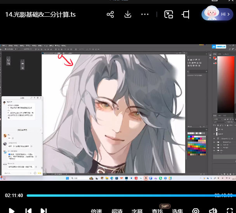Click the circular settings icon in player controls
Screen dimensions: 236x213
tap(196, 211)
